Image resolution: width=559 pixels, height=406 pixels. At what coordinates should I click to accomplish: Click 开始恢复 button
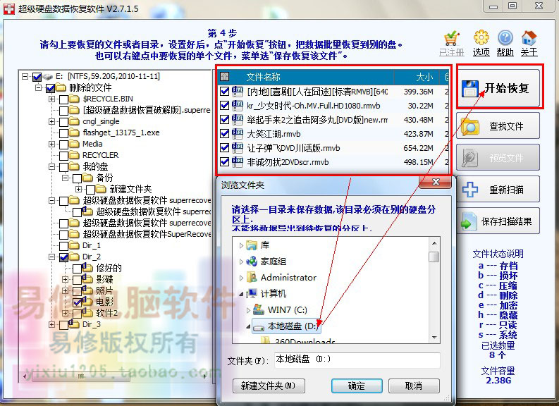pos(498,88)
